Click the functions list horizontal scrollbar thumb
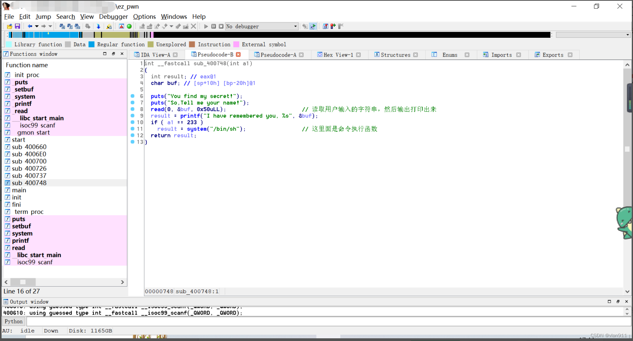 (x=23, y=282)
